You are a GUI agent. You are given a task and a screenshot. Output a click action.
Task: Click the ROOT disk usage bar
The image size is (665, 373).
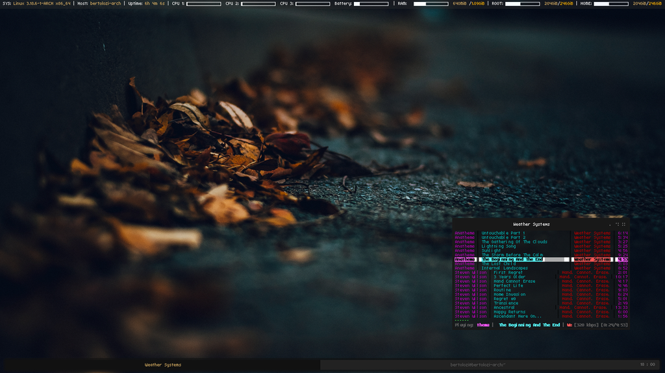523,4
